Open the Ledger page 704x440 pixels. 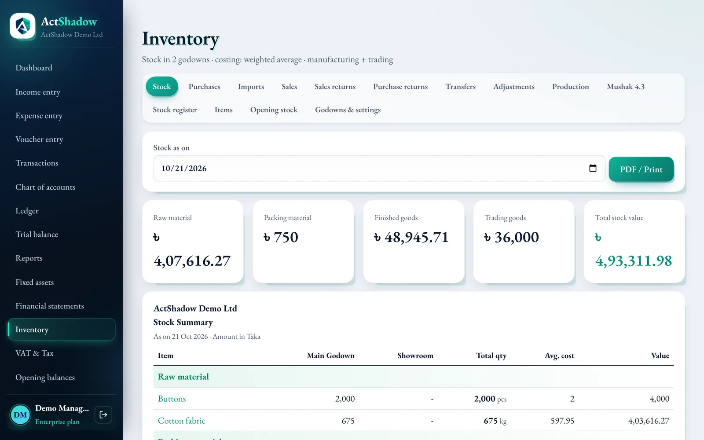point(62,211)
